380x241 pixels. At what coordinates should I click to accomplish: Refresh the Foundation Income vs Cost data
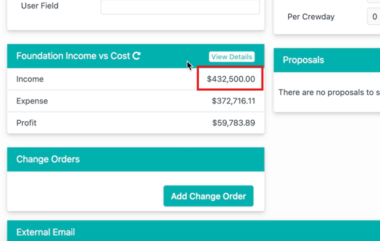tap(136, 56)
